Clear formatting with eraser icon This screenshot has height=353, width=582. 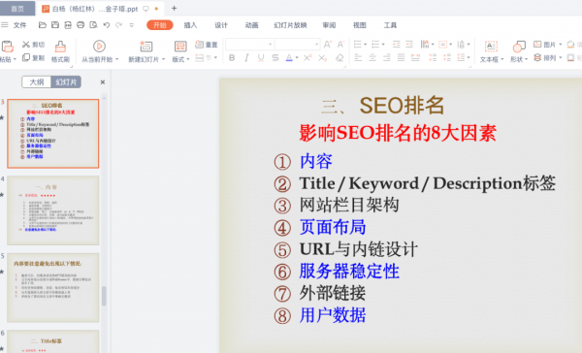pos(339,58)
